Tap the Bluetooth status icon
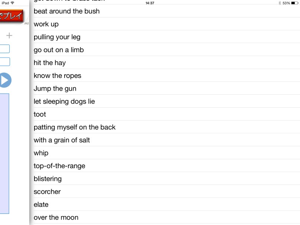Screen dimensions: 300x225 click(280, 3)
